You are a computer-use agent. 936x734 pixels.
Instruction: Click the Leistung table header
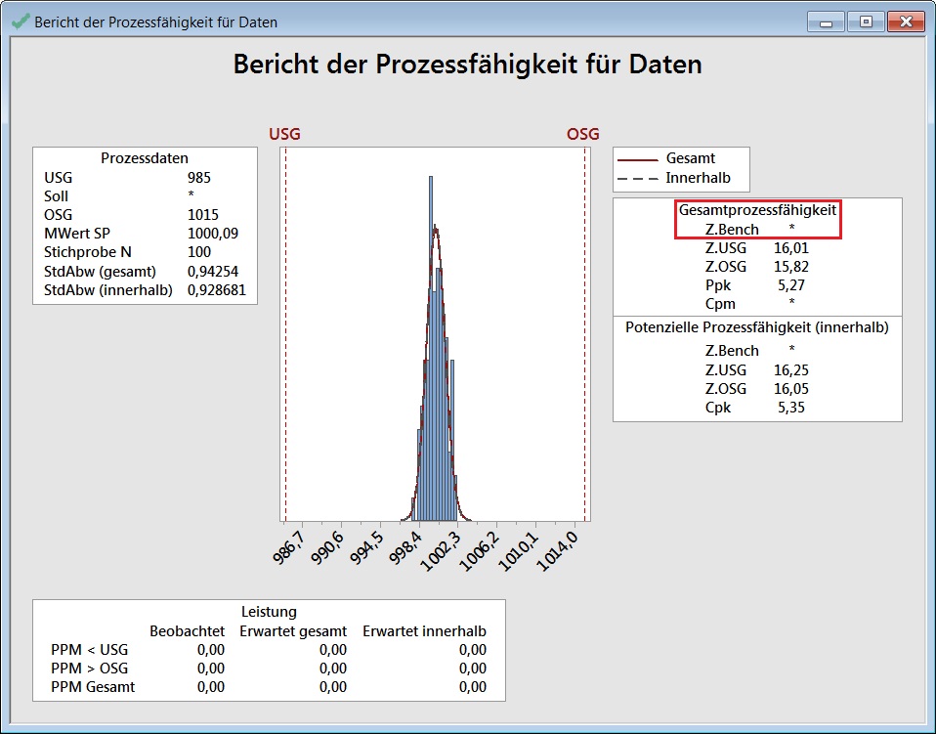pyautogui.click(x=269, y=612)
